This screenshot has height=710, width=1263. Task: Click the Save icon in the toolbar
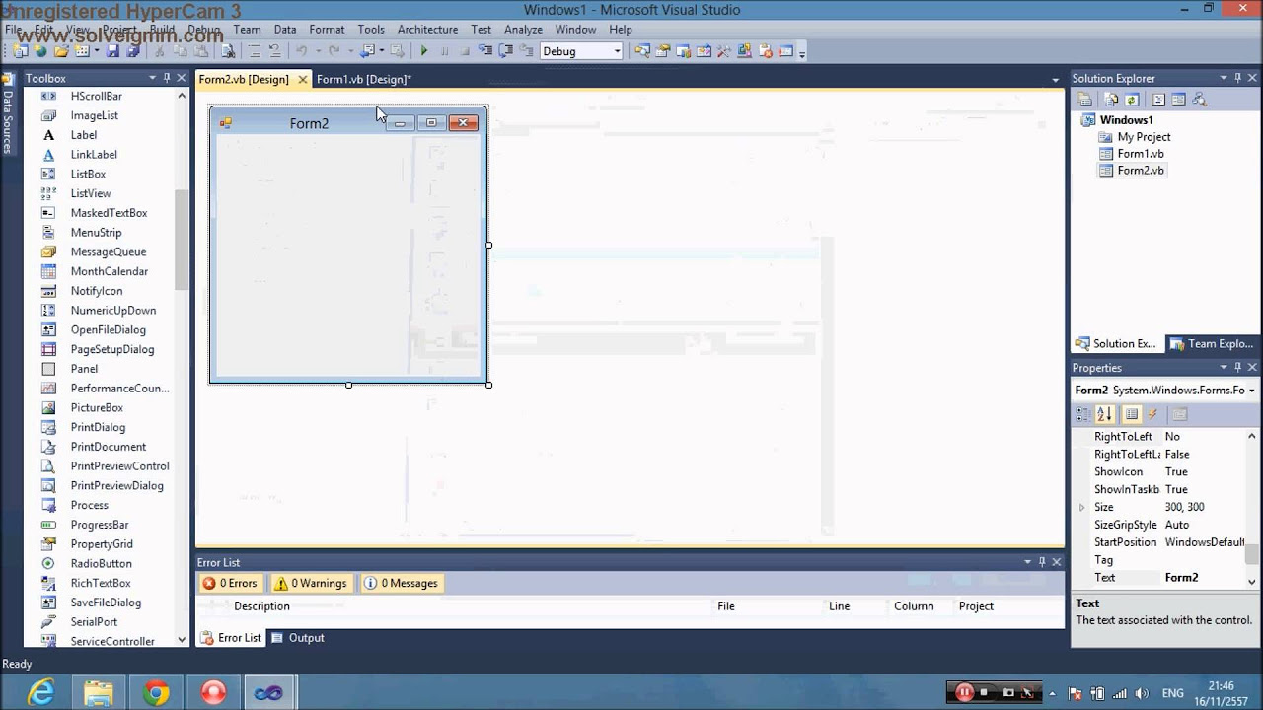[x=112, y=51]
